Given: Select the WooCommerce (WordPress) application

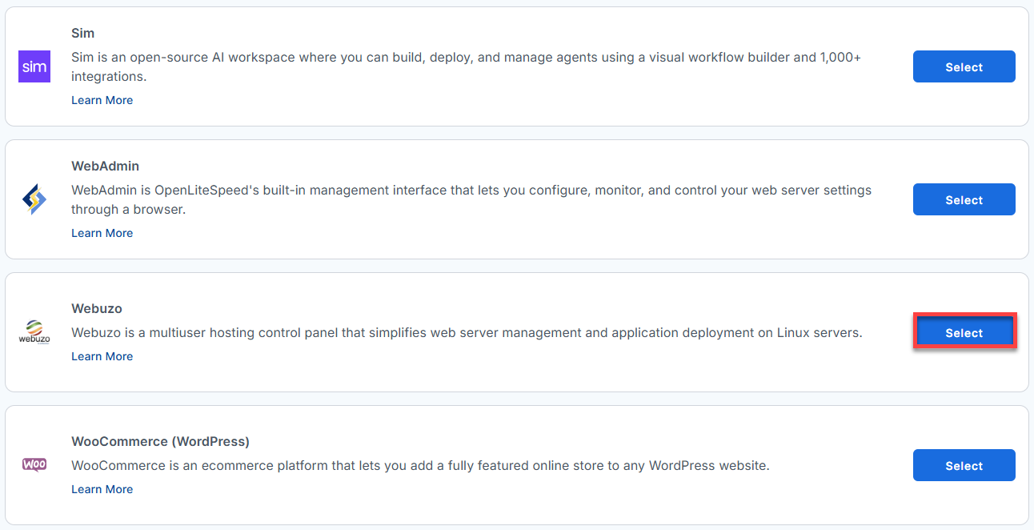Looking at the screenshot, I should (x=964, y=465).
